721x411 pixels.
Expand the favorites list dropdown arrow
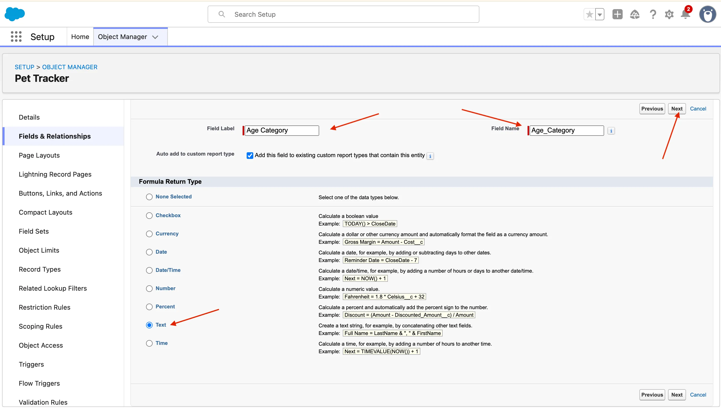click(600, 14)
